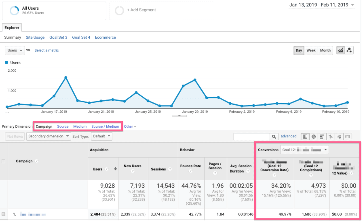
Task: Select the data table view icon
Action: click(x=305, y=137)
